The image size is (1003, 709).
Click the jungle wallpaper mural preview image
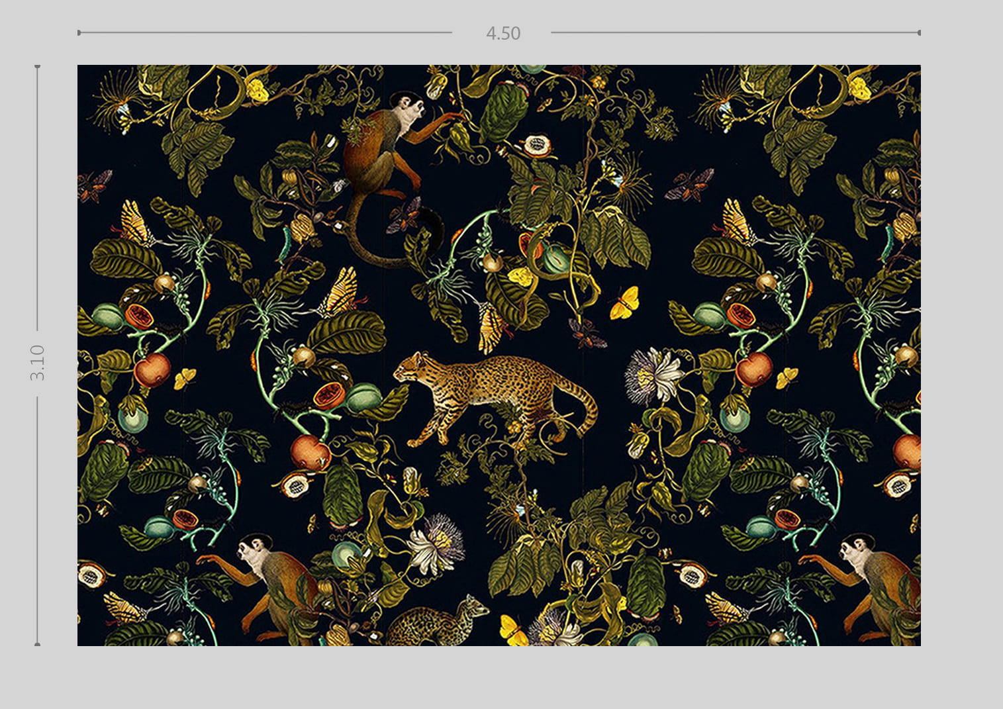[499, 355]
